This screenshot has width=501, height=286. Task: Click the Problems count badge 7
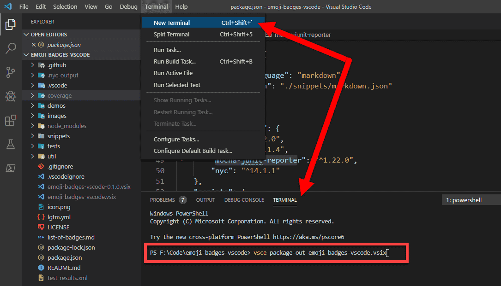point(182,200)
